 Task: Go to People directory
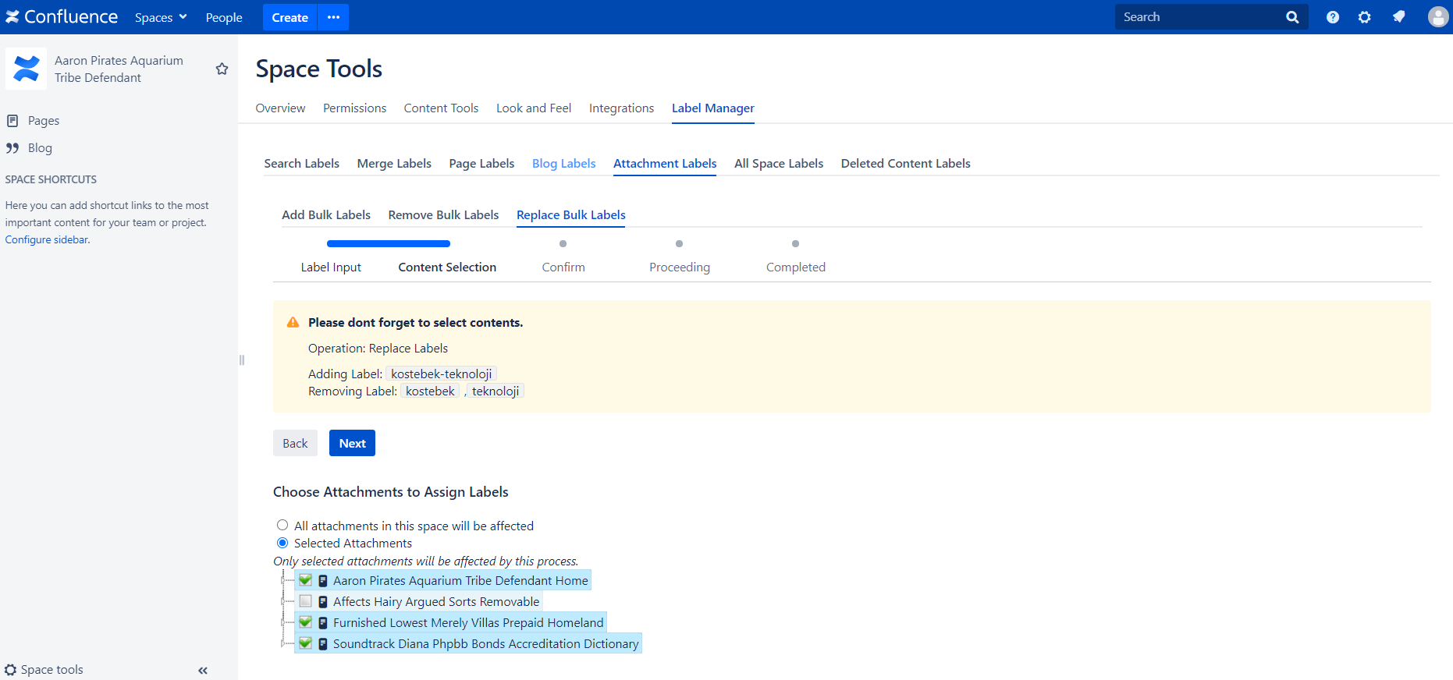tap(224, 17)
